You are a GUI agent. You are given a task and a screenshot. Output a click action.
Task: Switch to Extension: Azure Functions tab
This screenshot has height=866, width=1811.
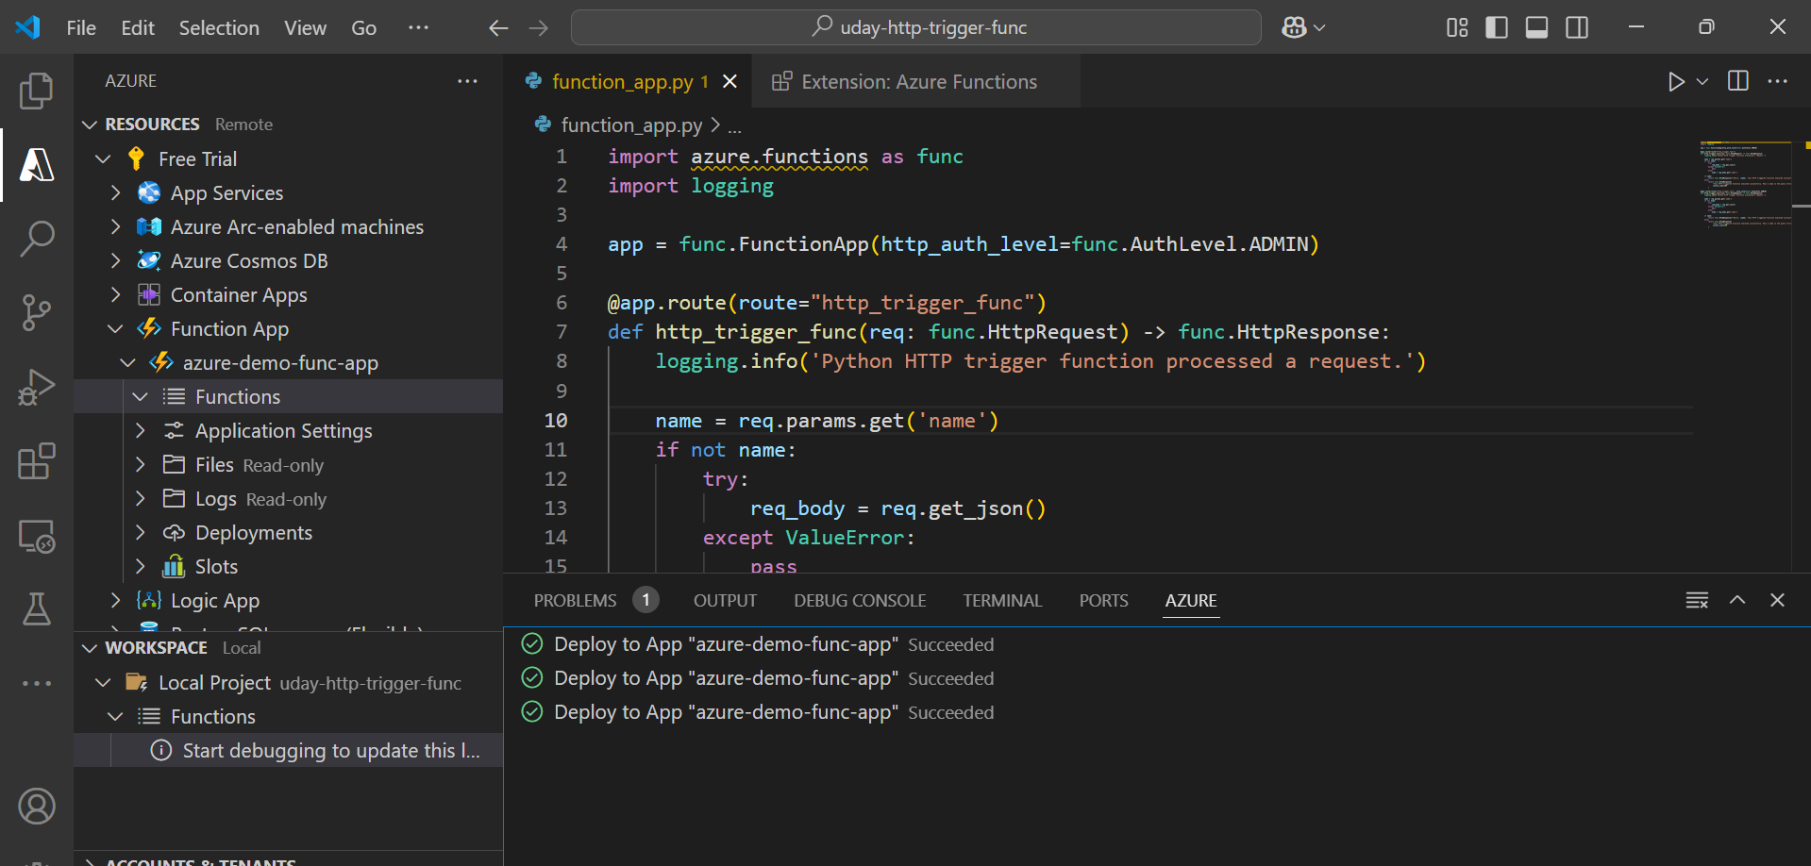pyautogui.click(x=917, y=82)
